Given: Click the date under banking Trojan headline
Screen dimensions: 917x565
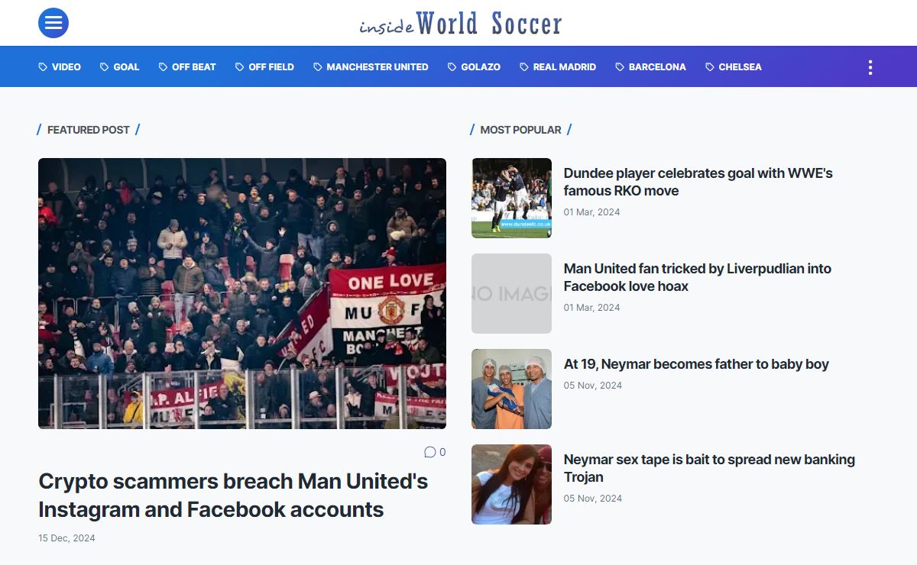Looking at the screenshot, I should [x=593, y=499].
